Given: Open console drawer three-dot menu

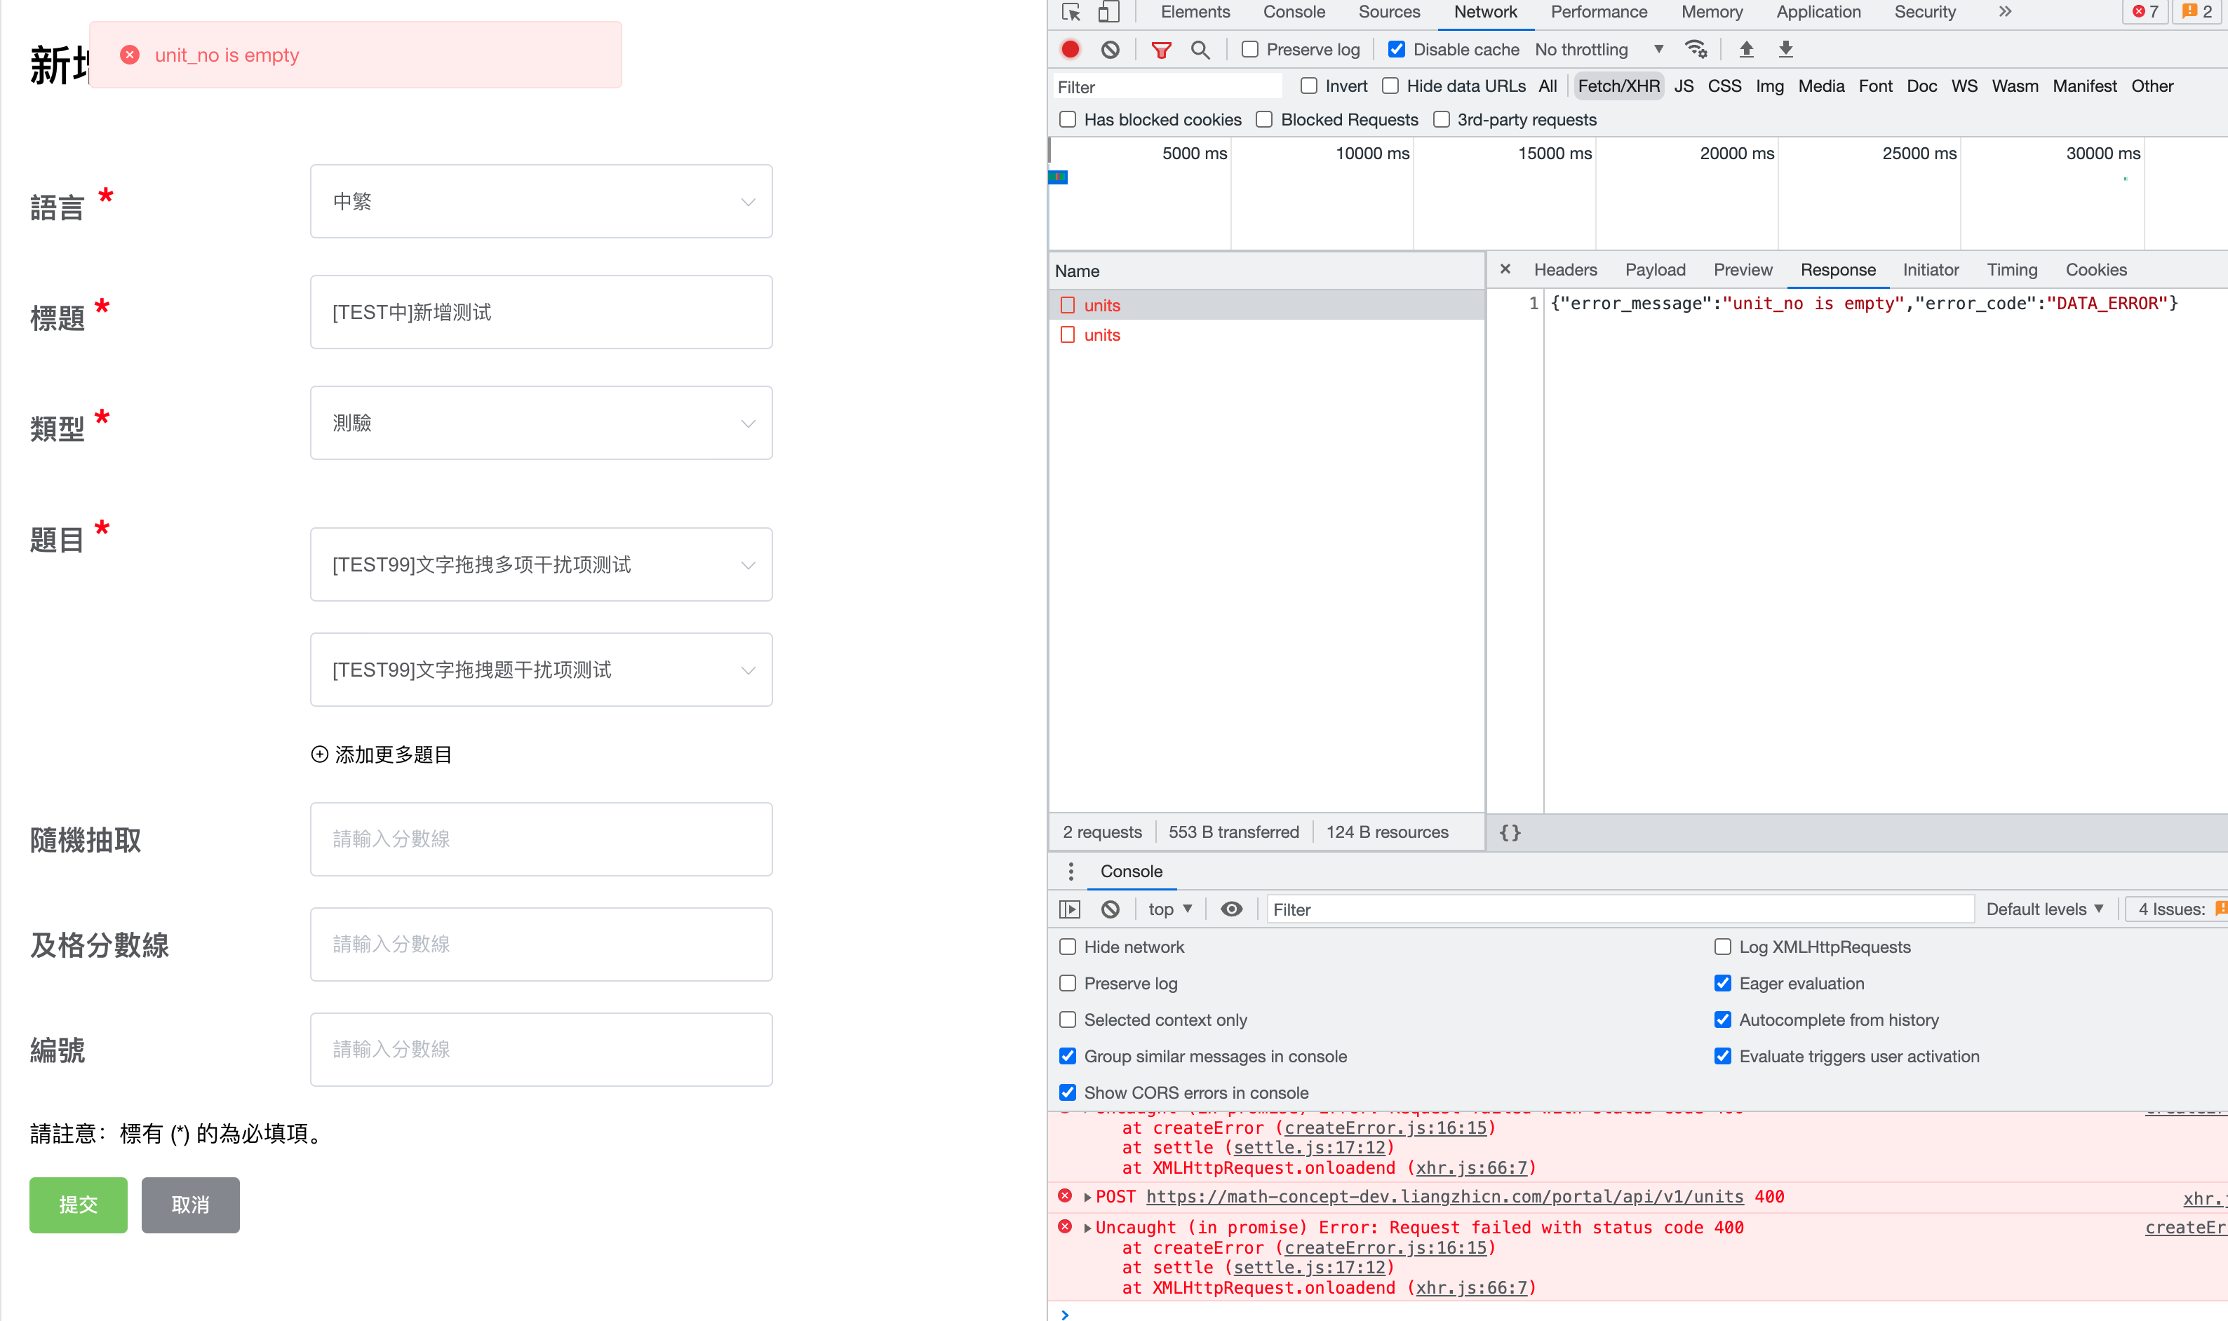Looking at the screenshot, I should pos(1071,872).
